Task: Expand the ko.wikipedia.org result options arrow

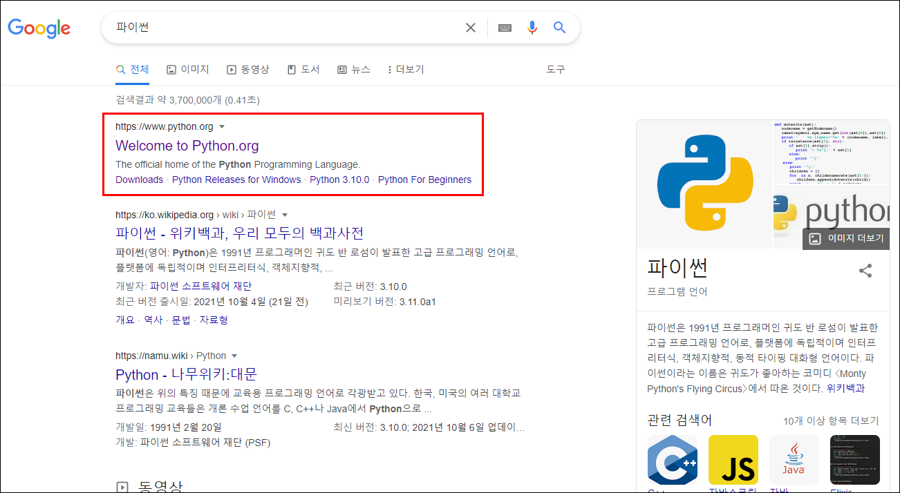Action: coord(285,215)
